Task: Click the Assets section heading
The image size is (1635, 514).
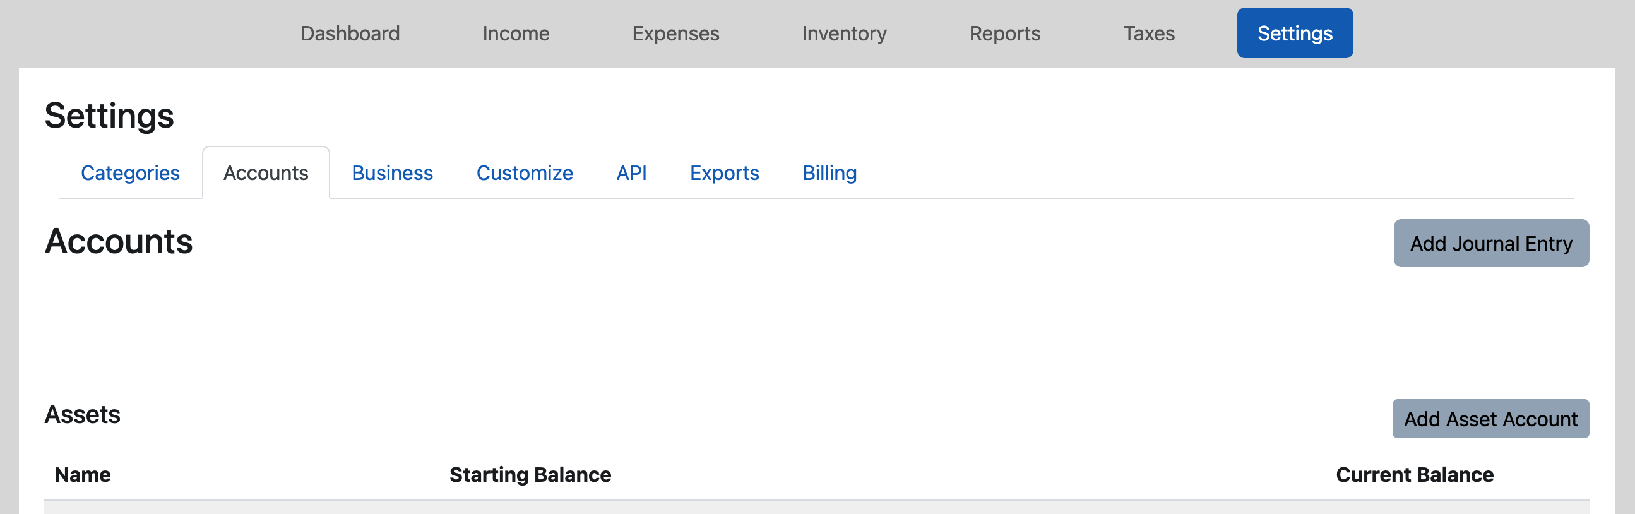Action: tap(83, 414)
